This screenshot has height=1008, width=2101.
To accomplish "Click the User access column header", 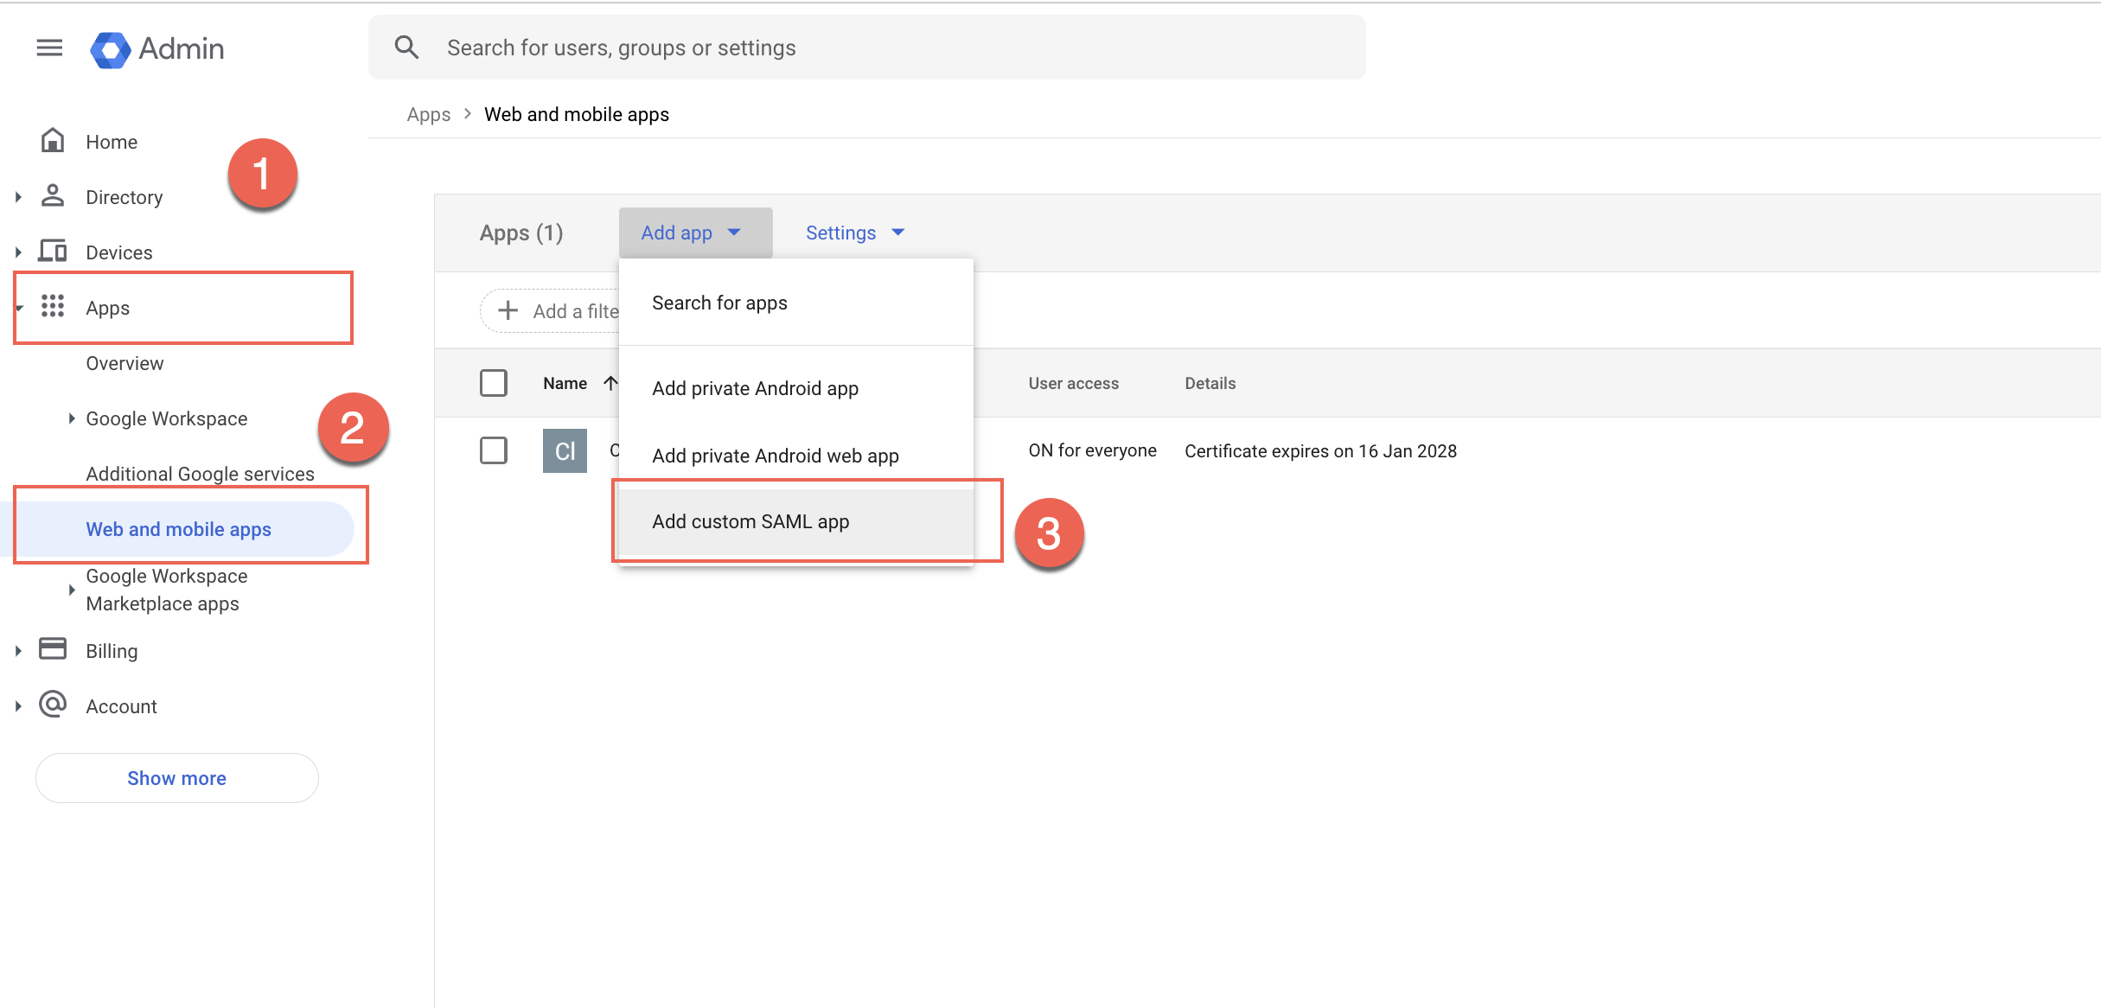I will 1074,383.
